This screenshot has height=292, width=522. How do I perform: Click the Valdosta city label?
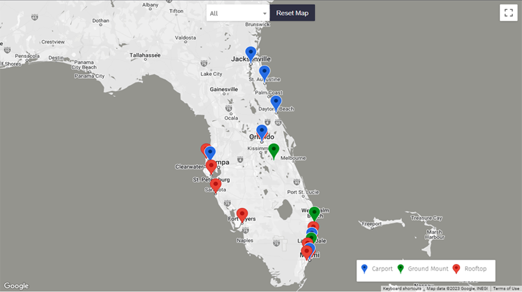(x=186, y=38)
